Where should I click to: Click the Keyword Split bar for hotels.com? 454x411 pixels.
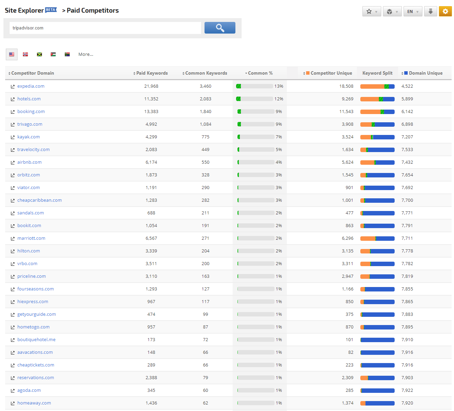[x=377, y=99]
